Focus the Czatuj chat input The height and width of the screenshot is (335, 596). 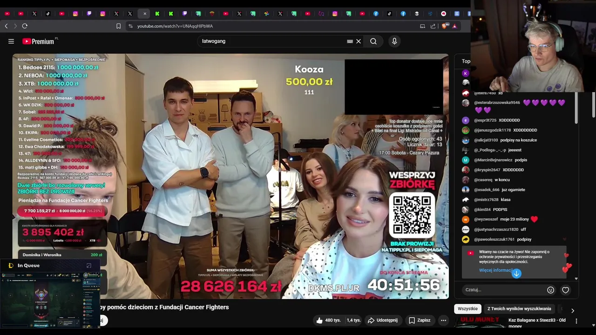click(504, 290)
